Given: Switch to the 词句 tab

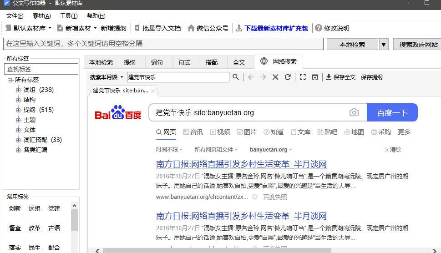Looking at the screenshot, I should coord(157,62).
